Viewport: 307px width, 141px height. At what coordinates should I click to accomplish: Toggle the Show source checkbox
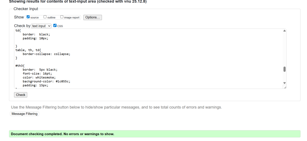28,17
